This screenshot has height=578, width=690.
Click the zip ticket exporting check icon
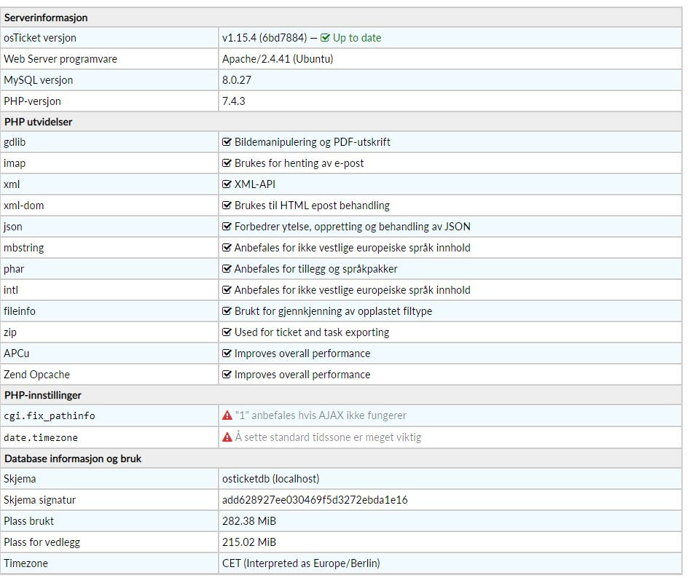point(227,332)
